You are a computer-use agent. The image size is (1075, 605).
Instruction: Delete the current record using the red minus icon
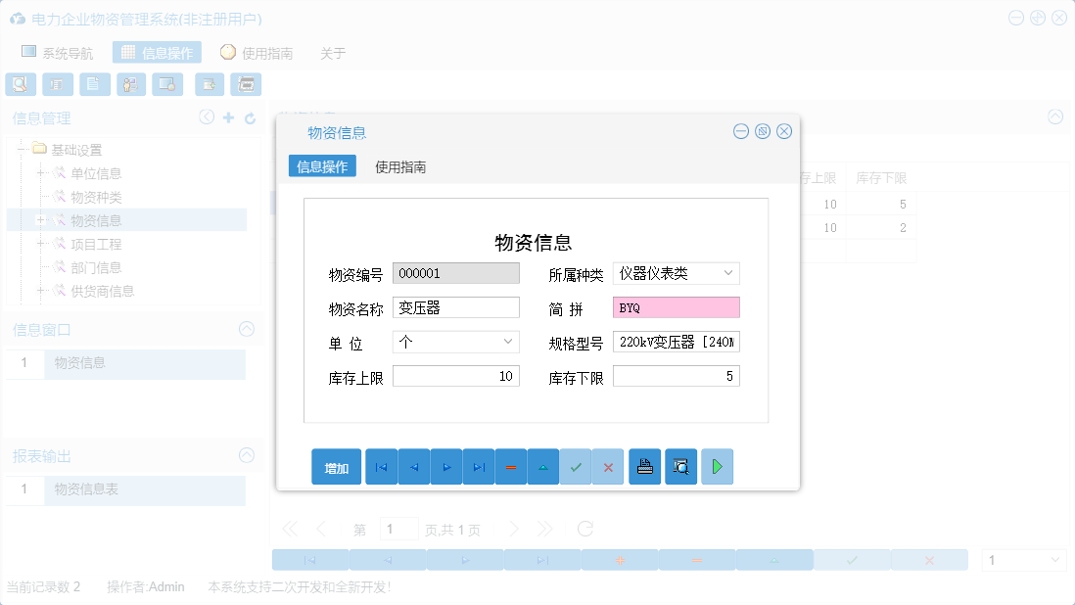(511, 467)
